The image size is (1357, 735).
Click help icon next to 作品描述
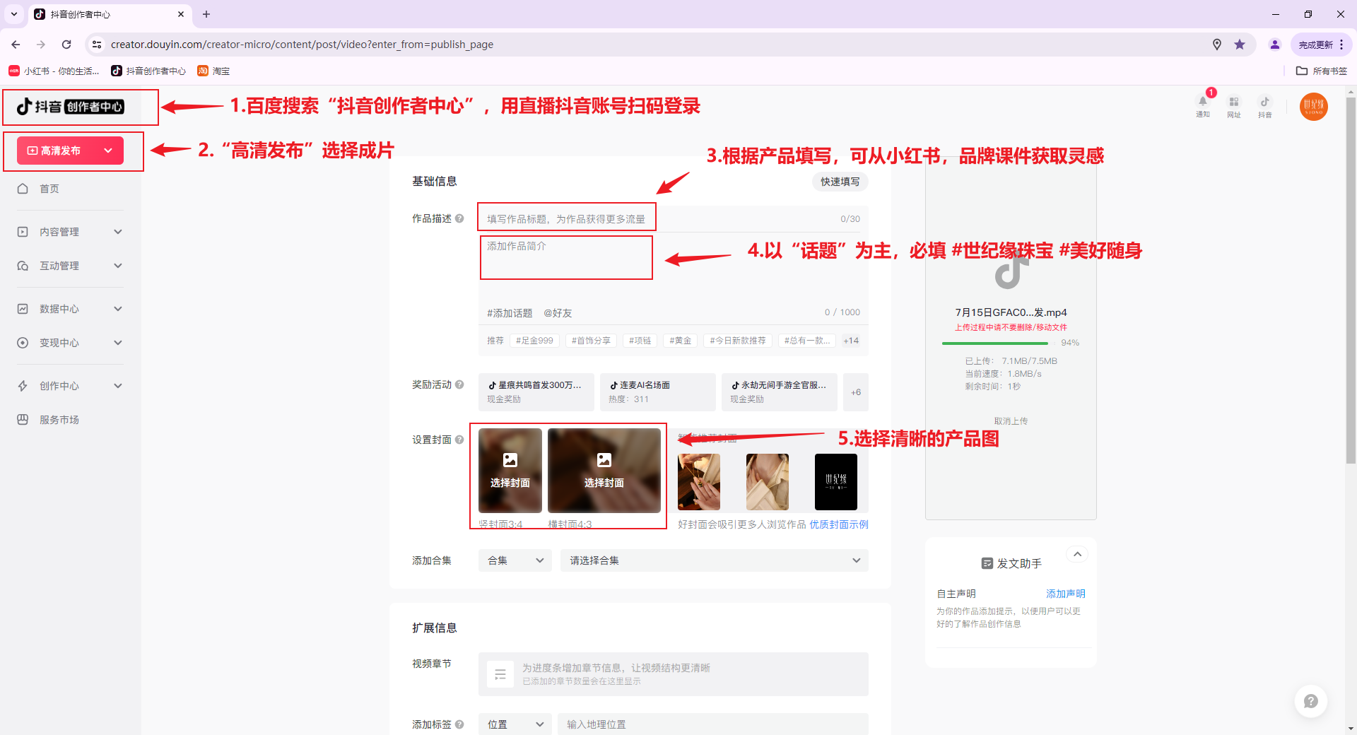pyautogui.click(x=459, y=218)
